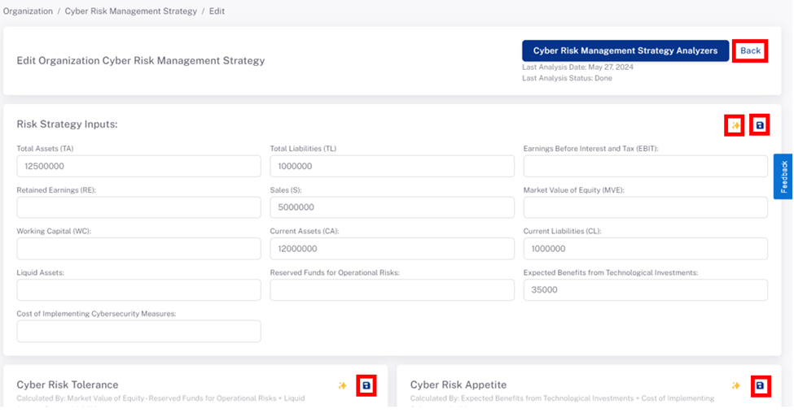Open Cyber Risk Management Strategy Analyzers

625,50
